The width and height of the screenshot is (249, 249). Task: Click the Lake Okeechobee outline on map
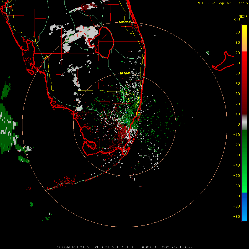101,42
